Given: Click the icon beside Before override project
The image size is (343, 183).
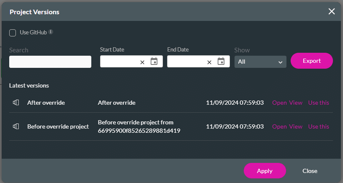Looking at the screenshot, I should (16, 126).
